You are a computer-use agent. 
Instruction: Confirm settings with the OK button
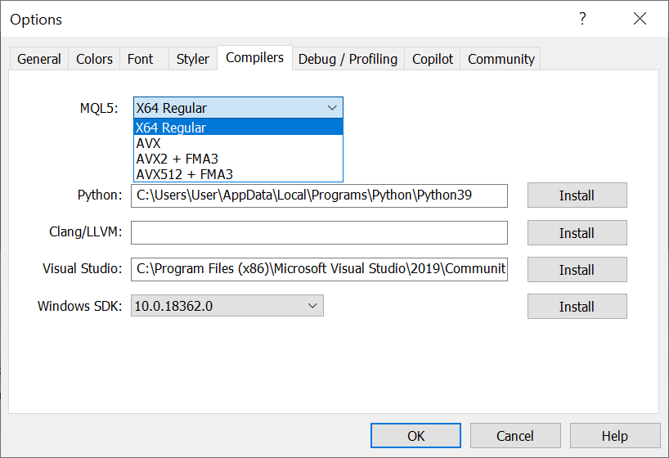point(415,436)
